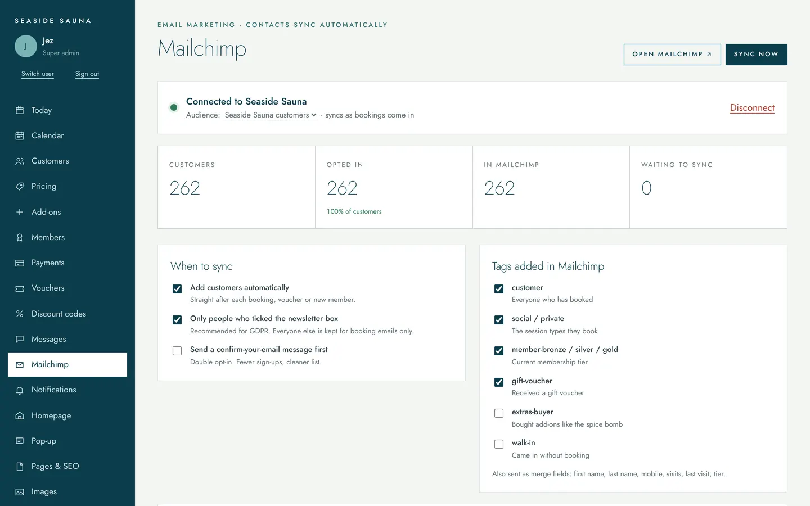810x506 pixels.
Task: Click the Customers people icon
Action: tap(20, 161)
